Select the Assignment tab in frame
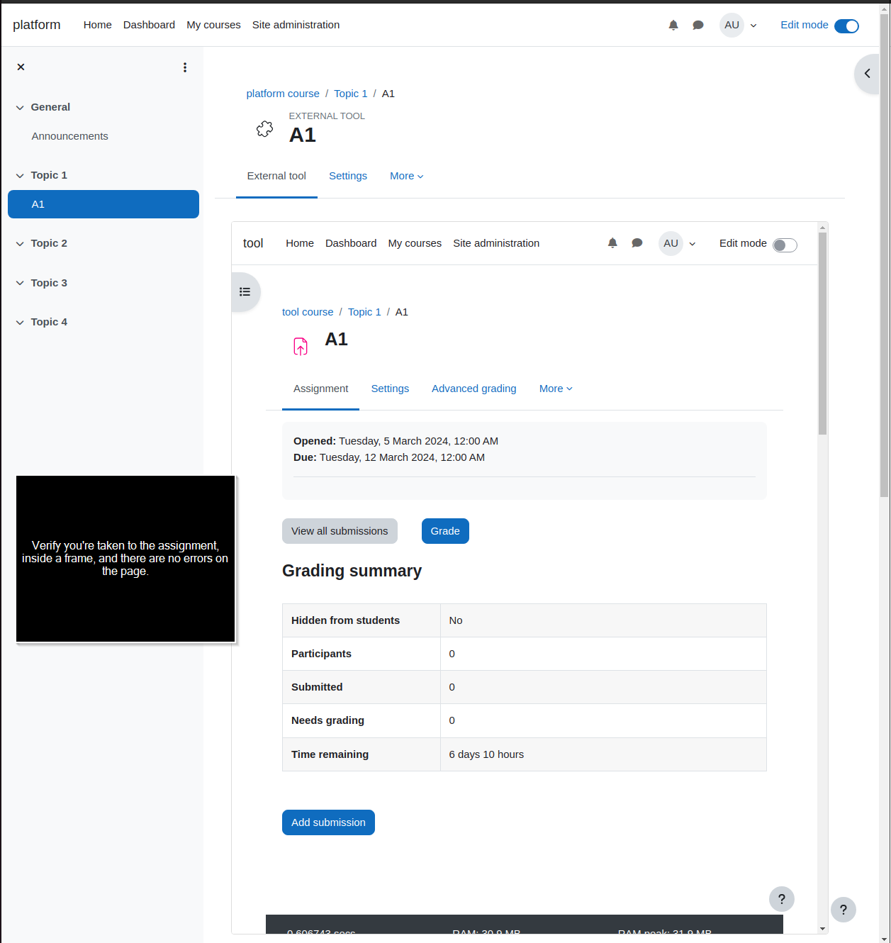 pos(320,389)
